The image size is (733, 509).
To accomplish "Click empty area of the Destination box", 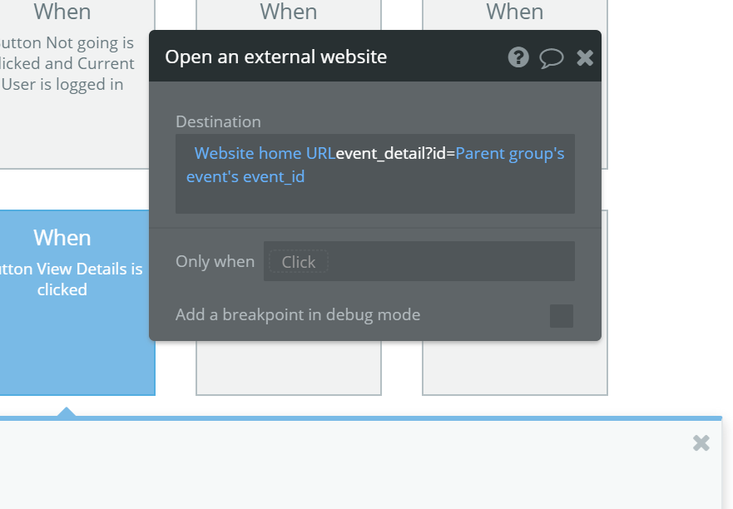I will click(x=375, y=199).
